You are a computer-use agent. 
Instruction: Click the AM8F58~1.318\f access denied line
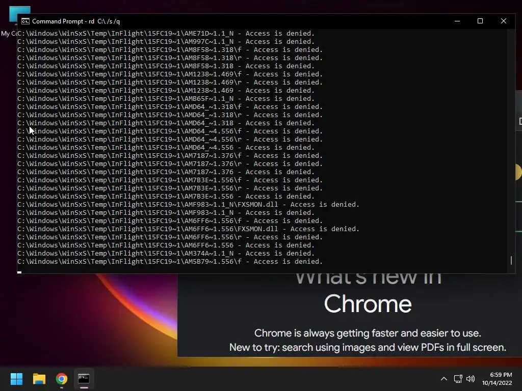170,49
